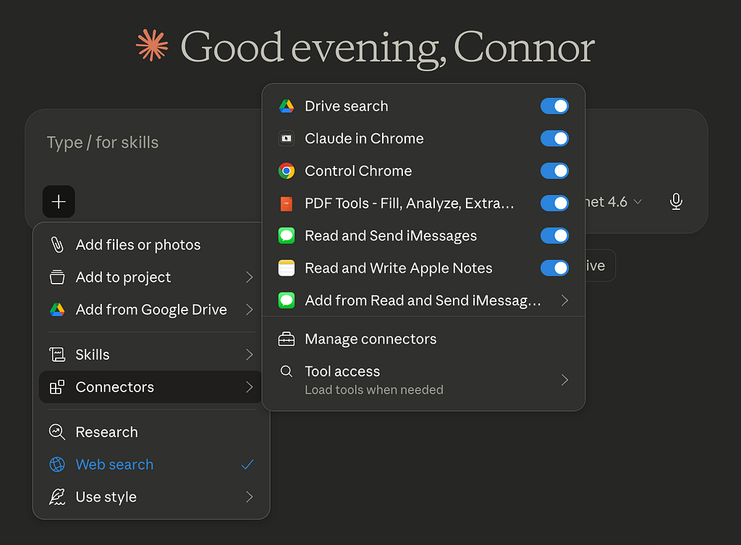Image resolution: width=741 pixels, height=545 pixels.
Task: Expand Add from Google Drive chevron
Action: coord(250,310)
